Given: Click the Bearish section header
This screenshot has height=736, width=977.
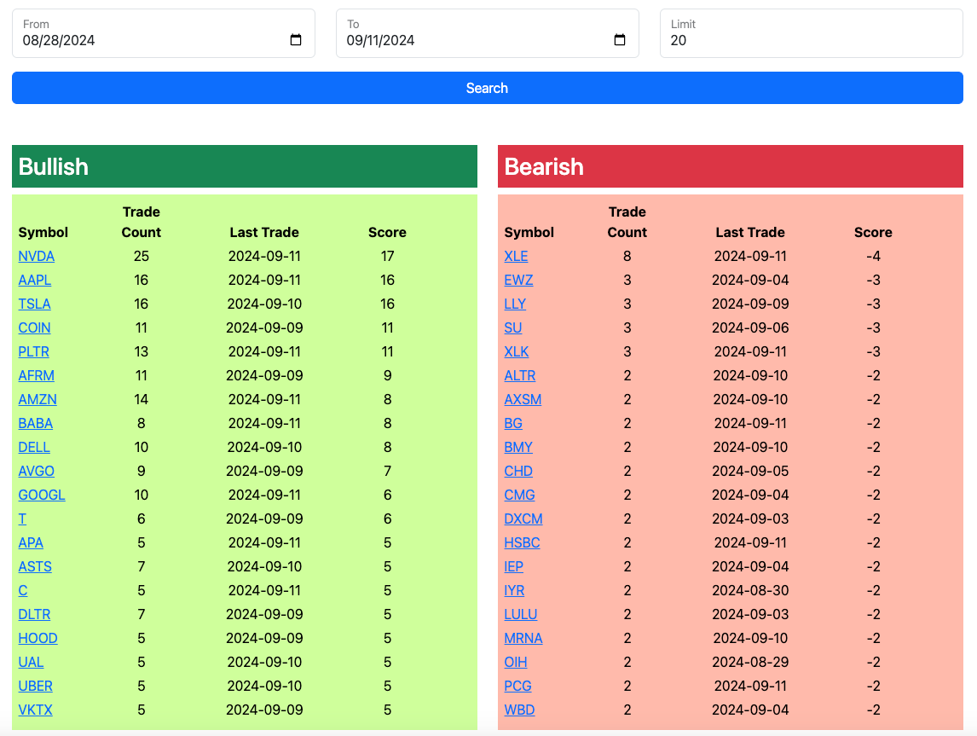Looking at the screenshot, I should pos(731,166).
